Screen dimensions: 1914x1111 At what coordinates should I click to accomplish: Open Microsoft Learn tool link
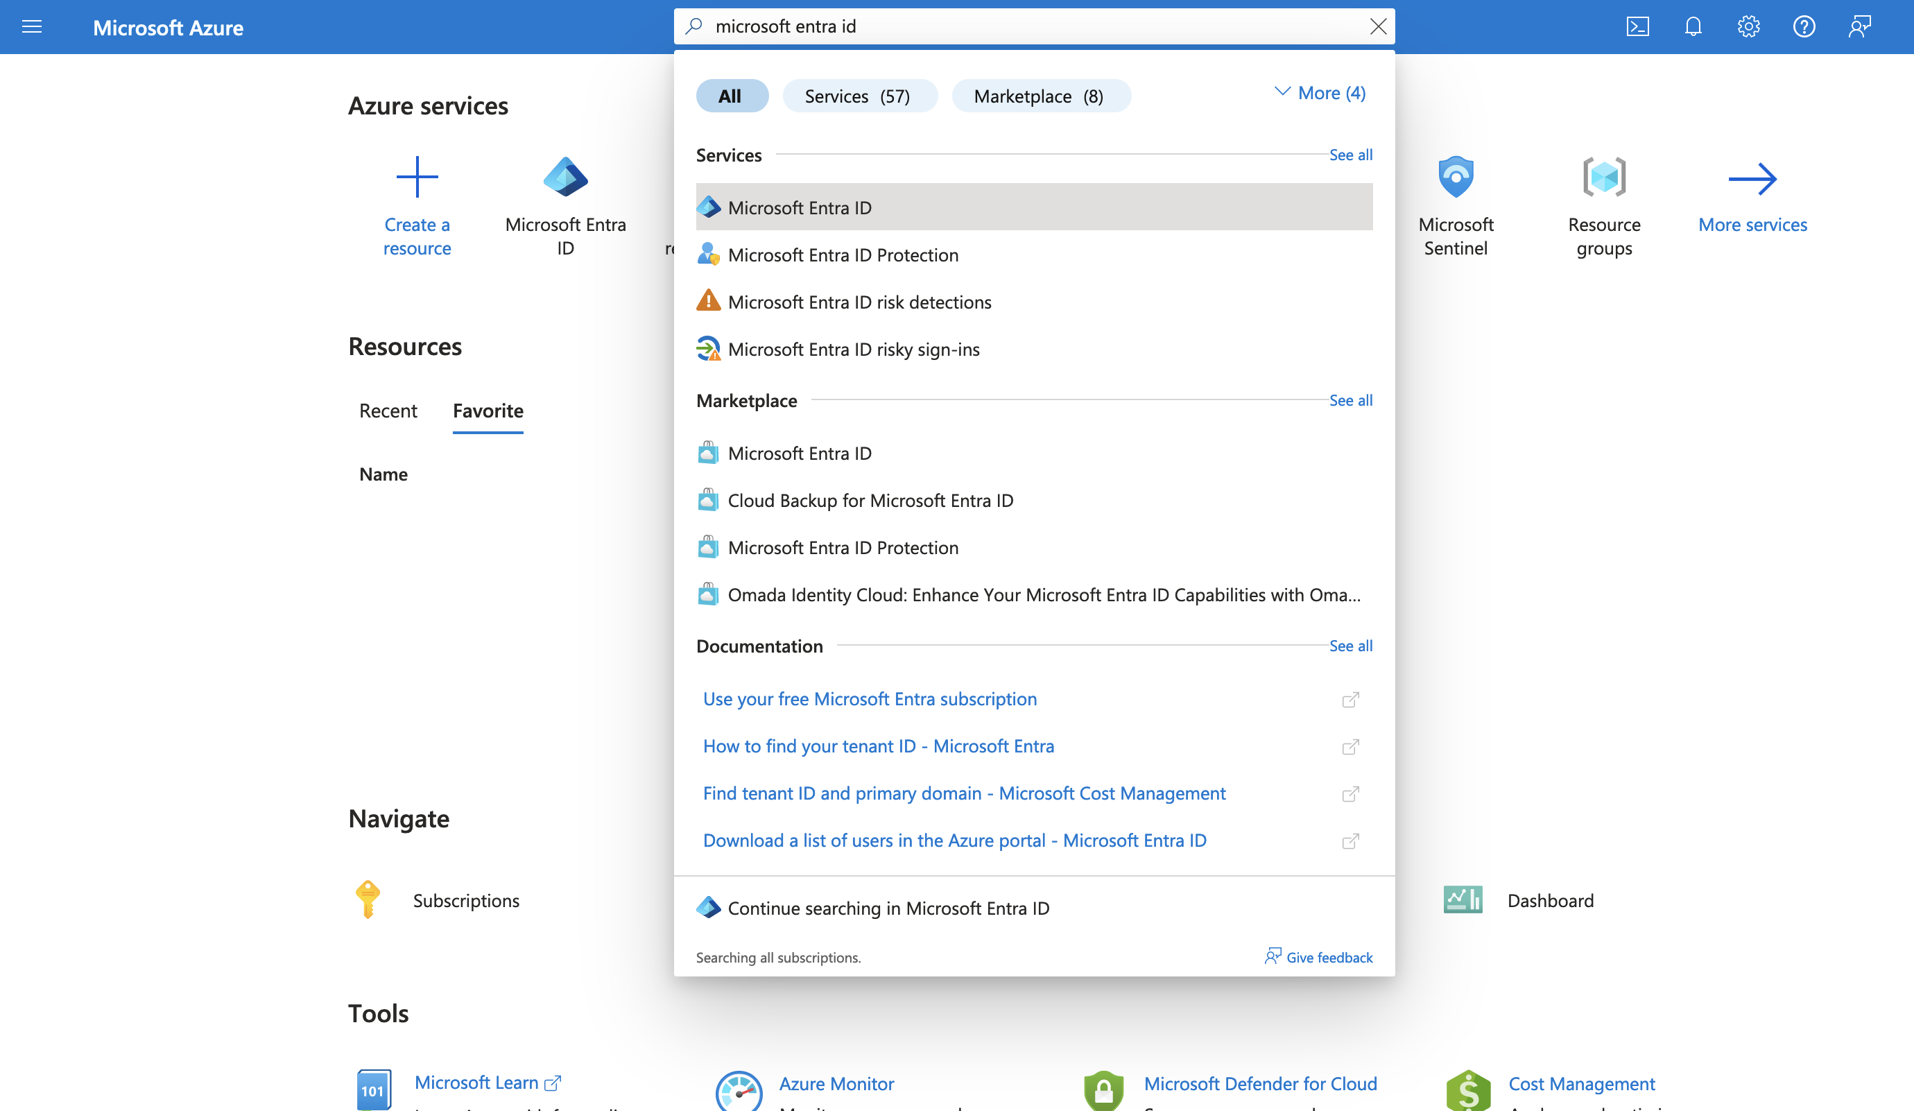click(x=488, y=1083)
